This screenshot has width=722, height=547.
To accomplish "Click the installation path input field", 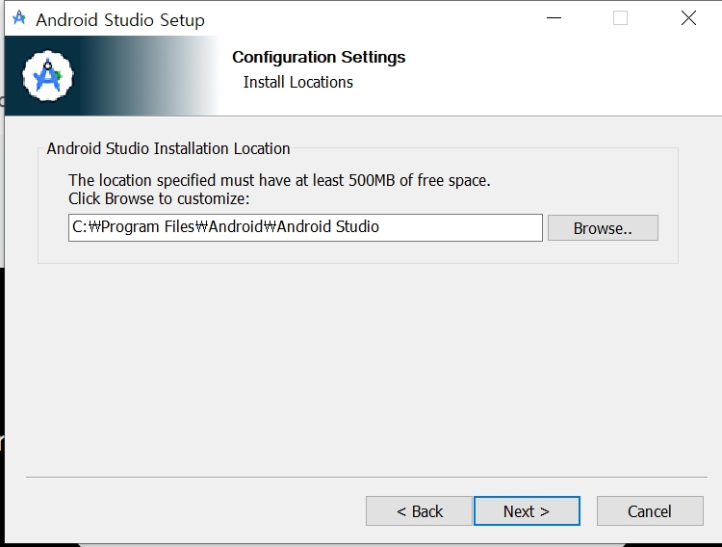I will [305, 227].
